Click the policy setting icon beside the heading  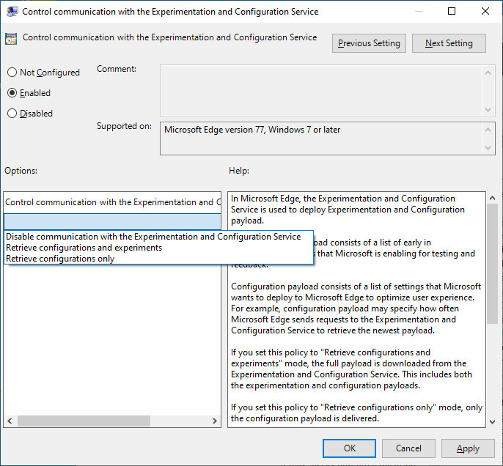click(11, 39)
